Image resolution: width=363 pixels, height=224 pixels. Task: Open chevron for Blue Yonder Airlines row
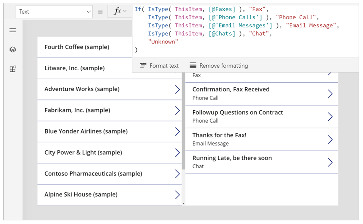pos(177,131)
